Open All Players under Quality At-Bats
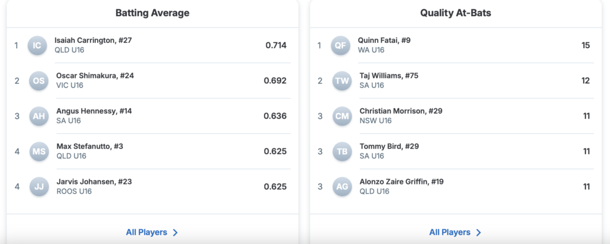This screenshot has height=244, width=610. (450, 232)
